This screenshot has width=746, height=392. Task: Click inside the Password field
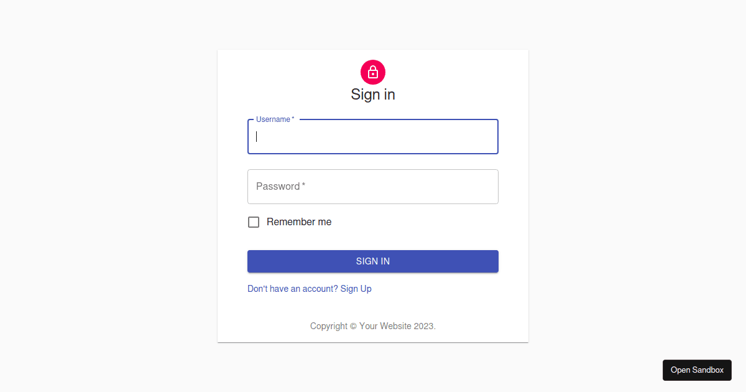click(373, 187)
